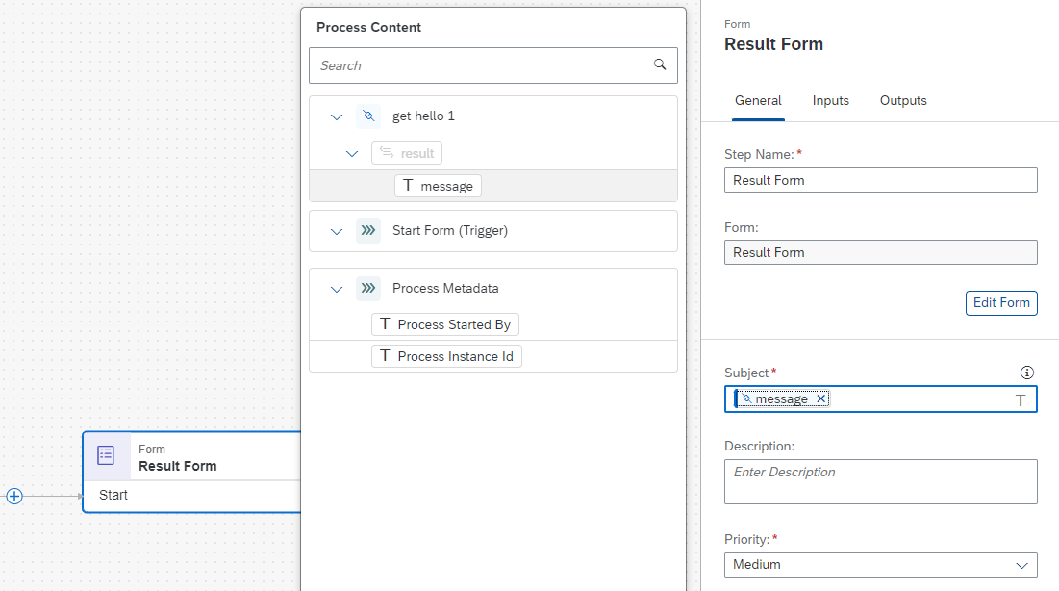Select the Process Started By item
The image size is (1059, 591).
click(445, 324)
